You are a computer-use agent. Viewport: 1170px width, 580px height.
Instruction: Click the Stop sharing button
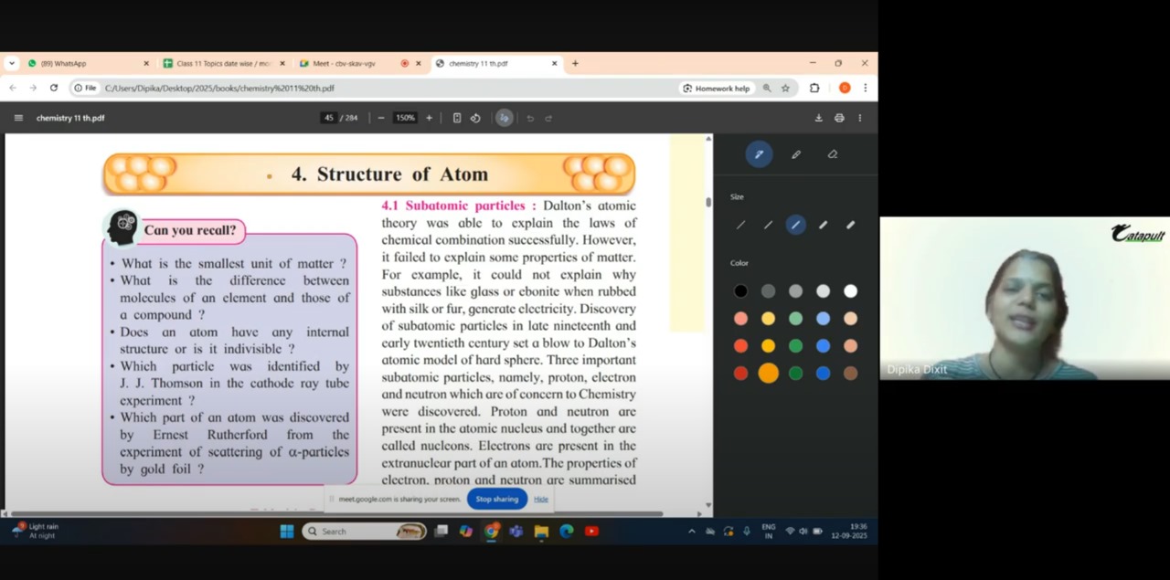tap(497, 499)
